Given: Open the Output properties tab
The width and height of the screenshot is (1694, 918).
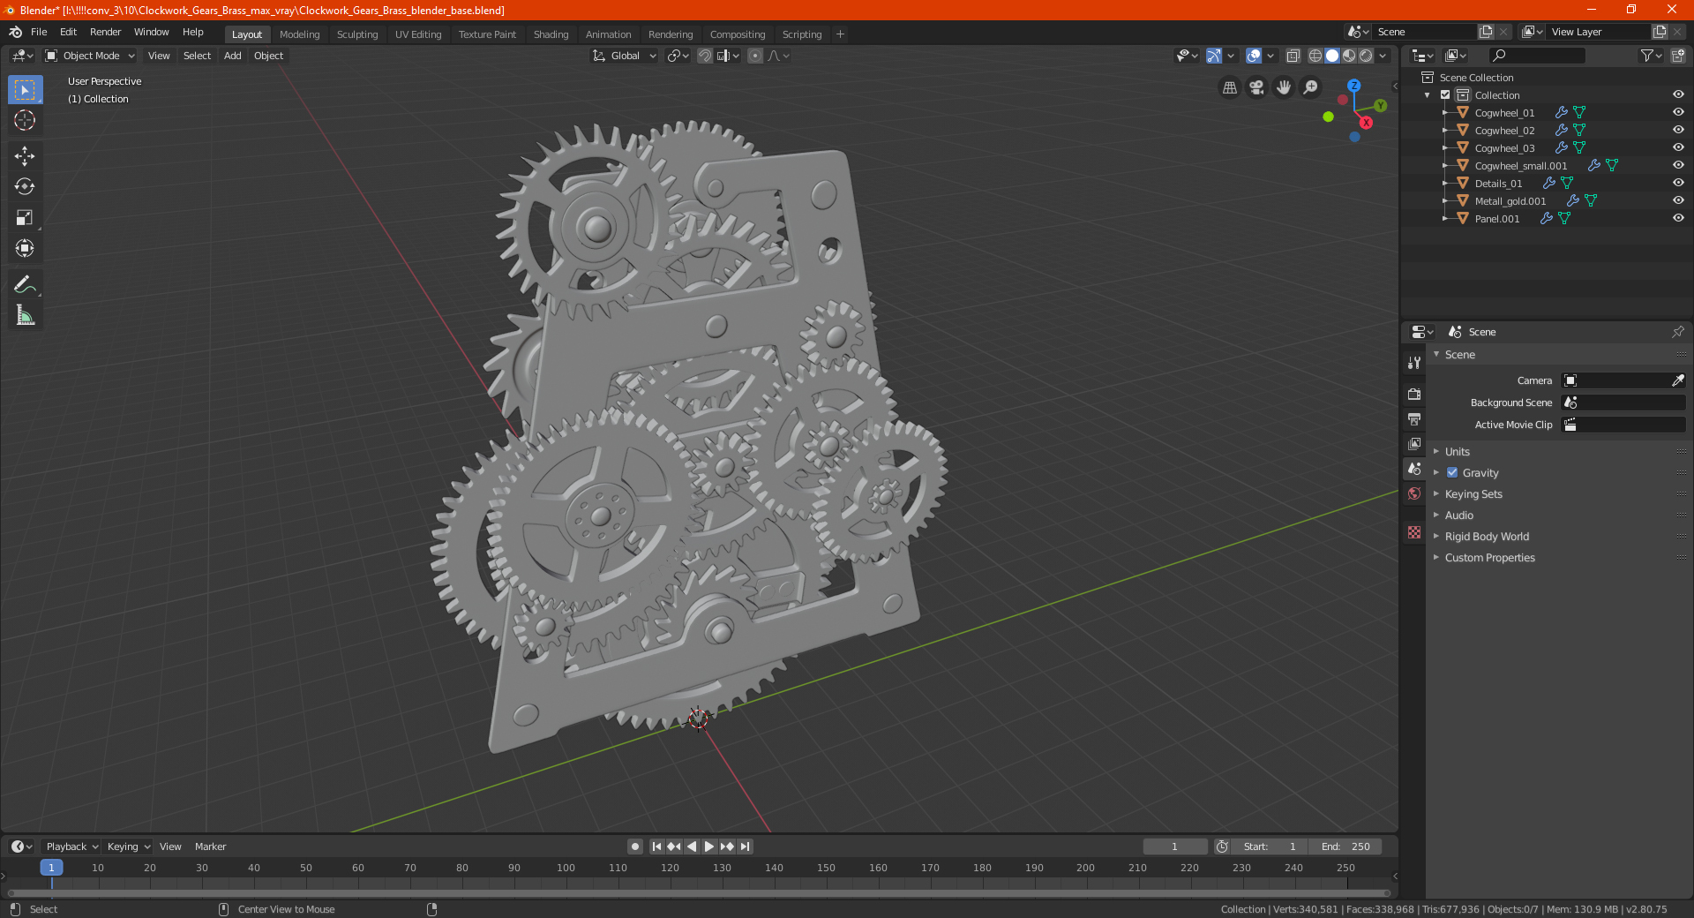Looking at the screenshot, I should (x=1414, y=418).
